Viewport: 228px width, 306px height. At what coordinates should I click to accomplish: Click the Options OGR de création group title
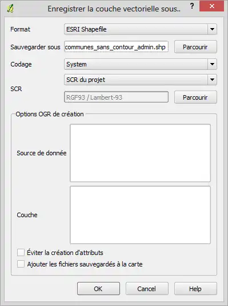click(50, 114)
